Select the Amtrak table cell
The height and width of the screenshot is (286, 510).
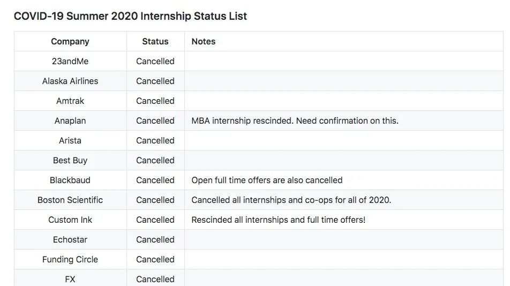pyautogui.click(x=70, y=101)
